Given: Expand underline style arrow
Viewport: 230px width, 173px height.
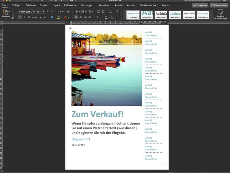Looking at the screenshot, I should click(32, 17).
